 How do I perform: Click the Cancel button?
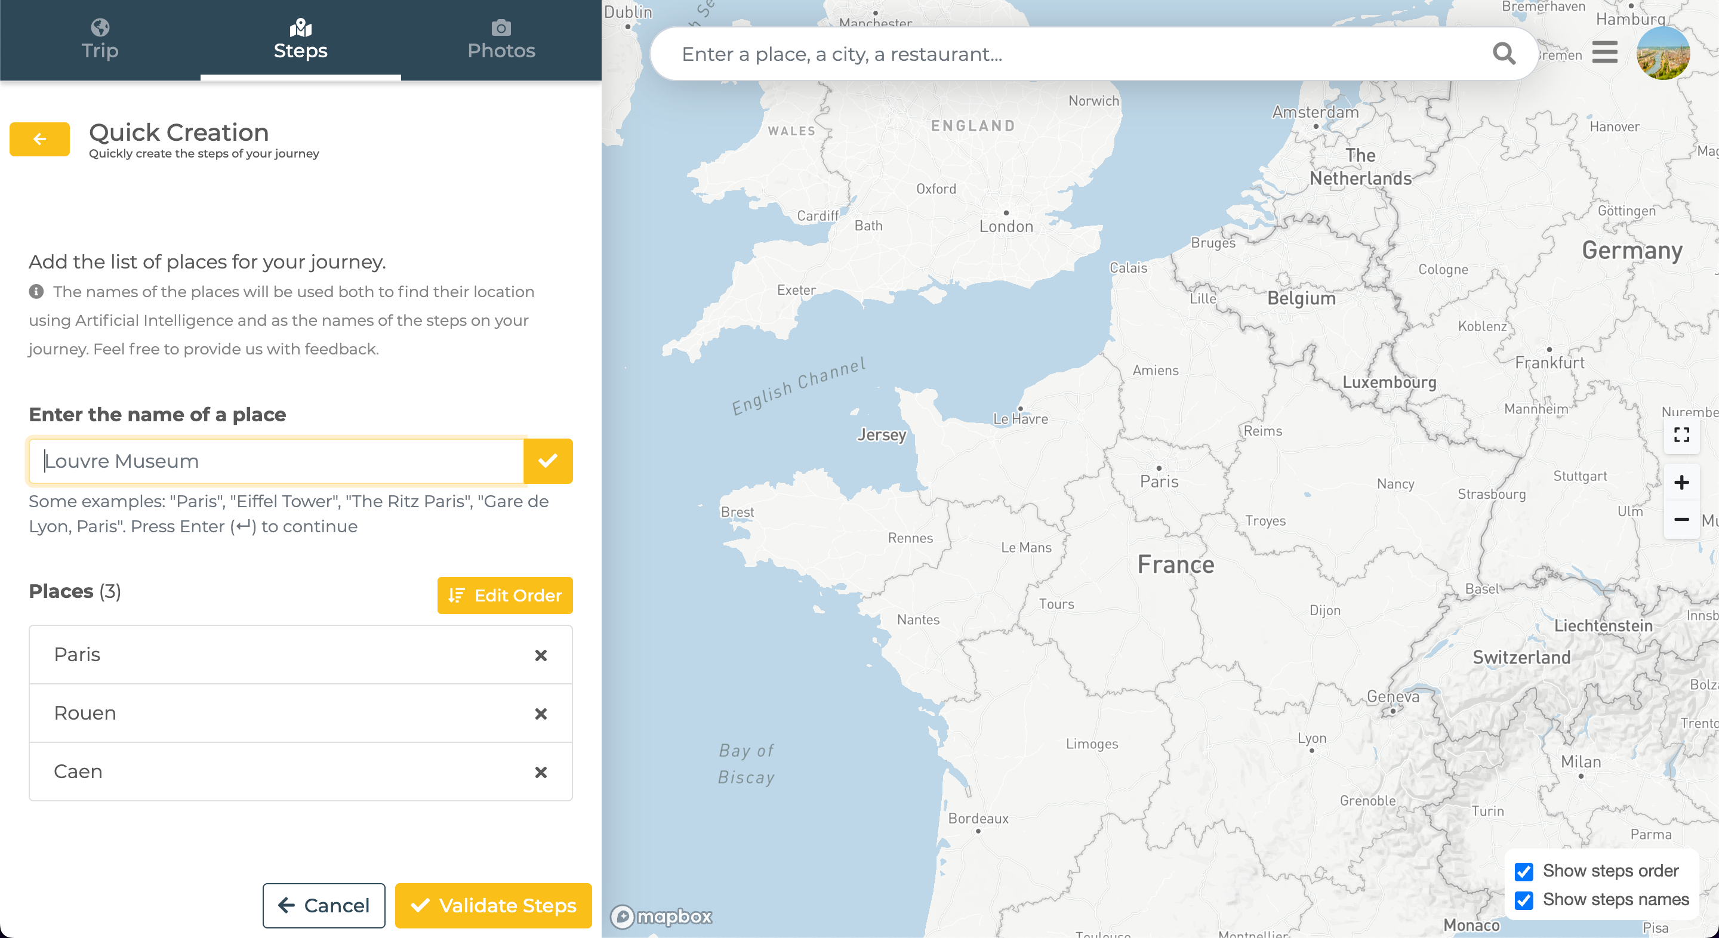(324, 905)
